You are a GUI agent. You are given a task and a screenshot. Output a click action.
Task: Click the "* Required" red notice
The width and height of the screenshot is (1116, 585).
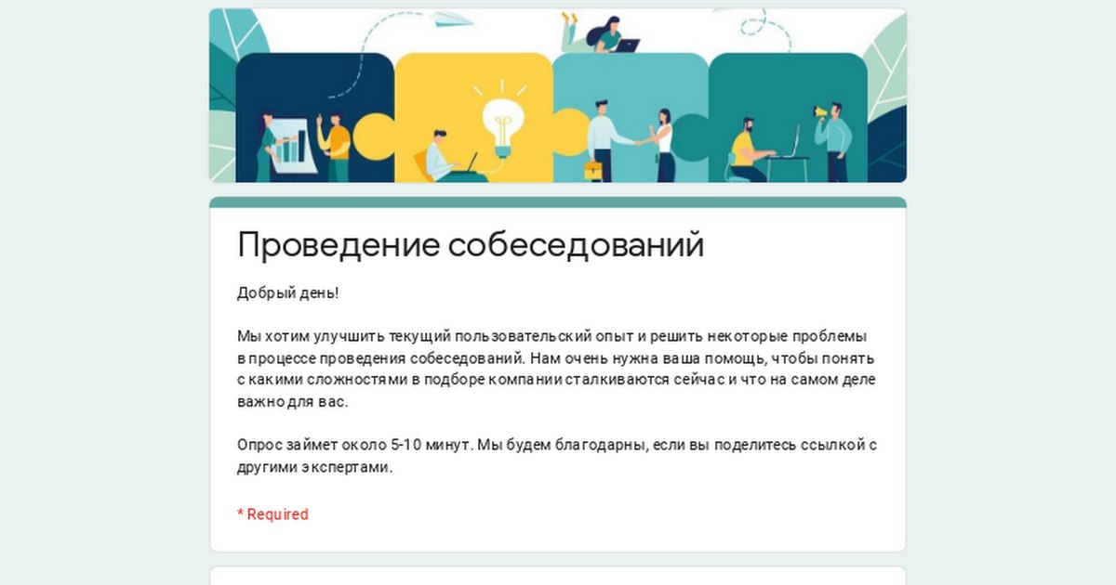click(272, 514)
